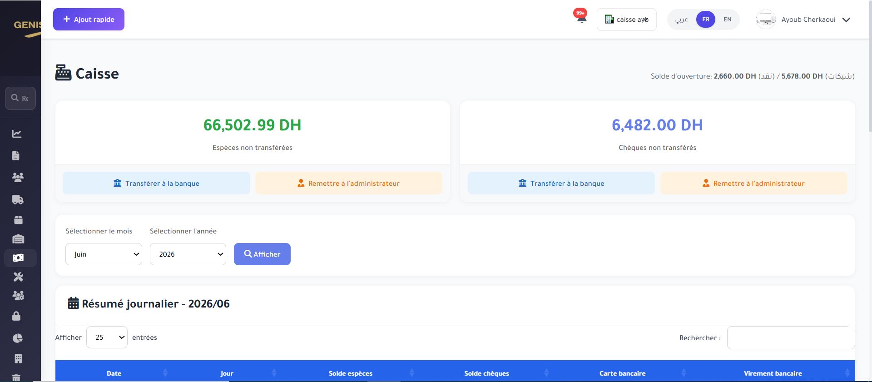Select FR language option
The width and height of the screenshot is (872, 382).
click(706, 20)
